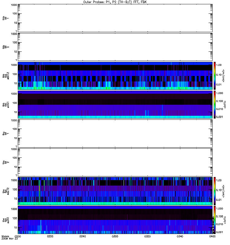The height and width of the screenshot is (245, 230).
Task: Click the 0320 time axis label
Action: [148, 236]
